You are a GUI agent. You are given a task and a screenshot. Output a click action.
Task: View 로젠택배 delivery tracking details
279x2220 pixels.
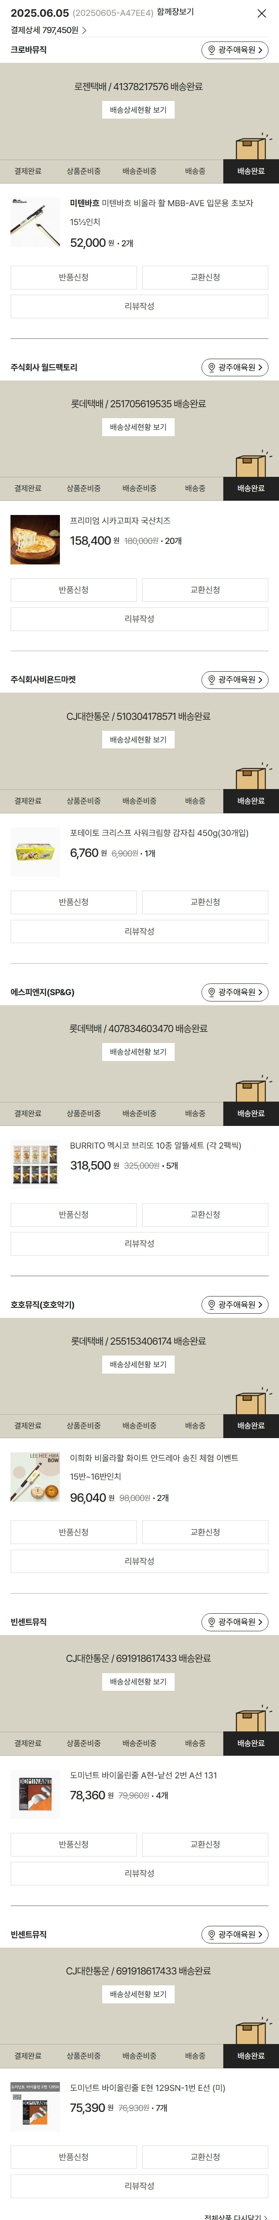pyautogui.click(x=139, y=110)
